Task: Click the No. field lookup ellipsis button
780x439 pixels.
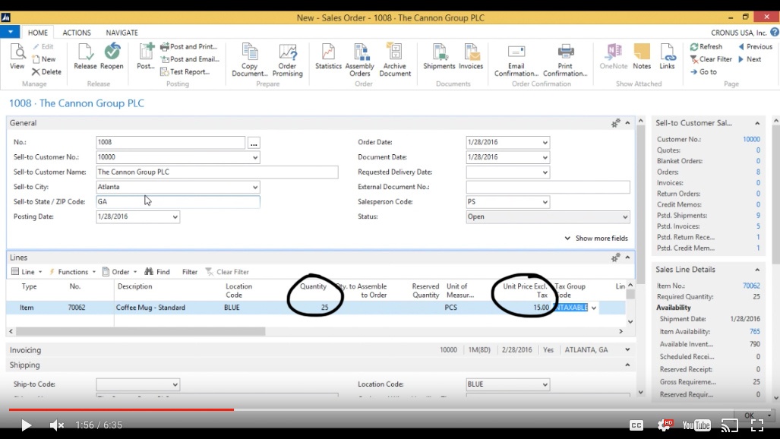Action: point(254,143)
